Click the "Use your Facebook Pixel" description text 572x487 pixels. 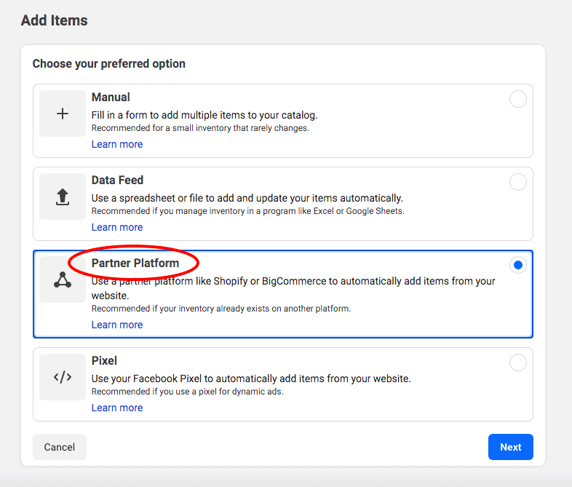[251, 379]
